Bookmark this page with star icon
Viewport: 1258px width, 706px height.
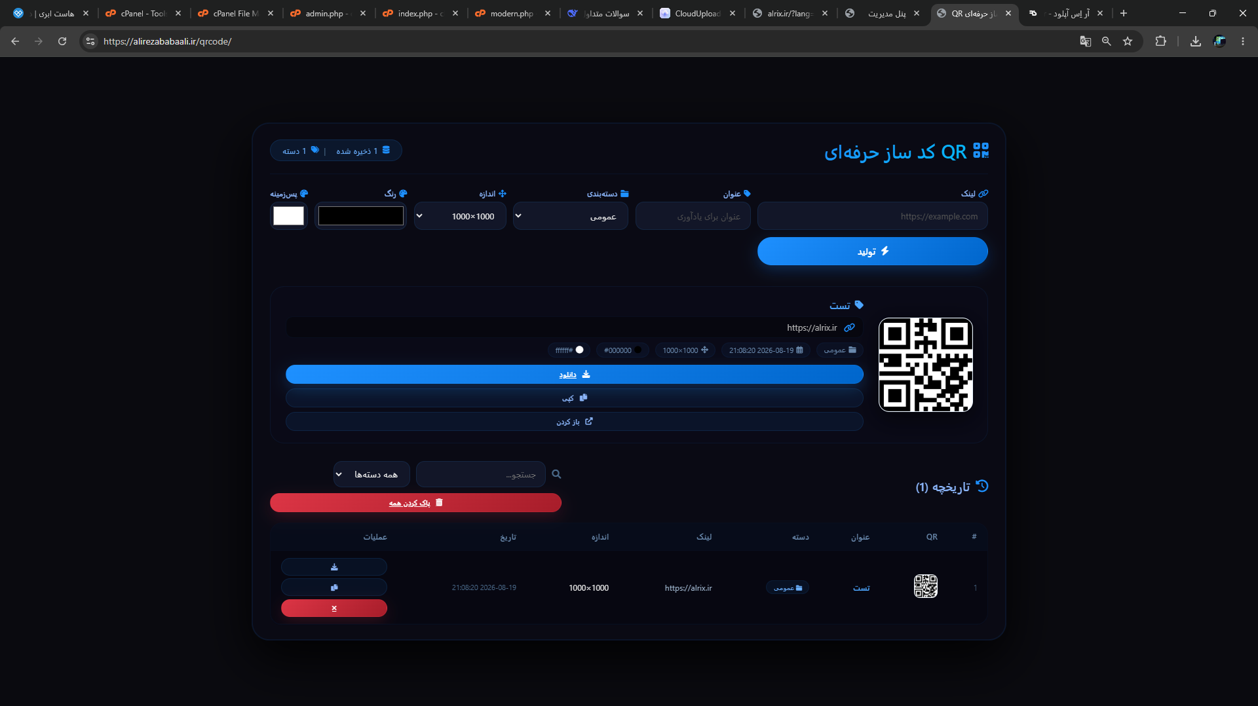tap(1128, 41)
